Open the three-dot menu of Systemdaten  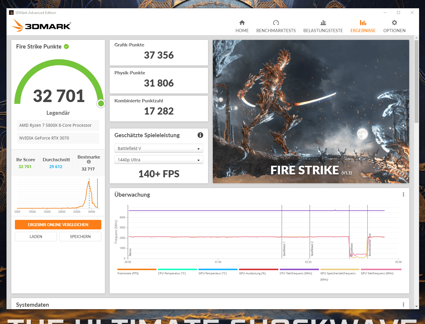[x=403, y=305]
